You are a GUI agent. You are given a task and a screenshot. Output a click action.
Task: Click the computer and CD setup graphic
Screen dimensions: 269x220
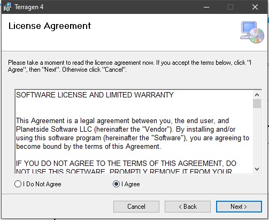(x=252, y=32)
